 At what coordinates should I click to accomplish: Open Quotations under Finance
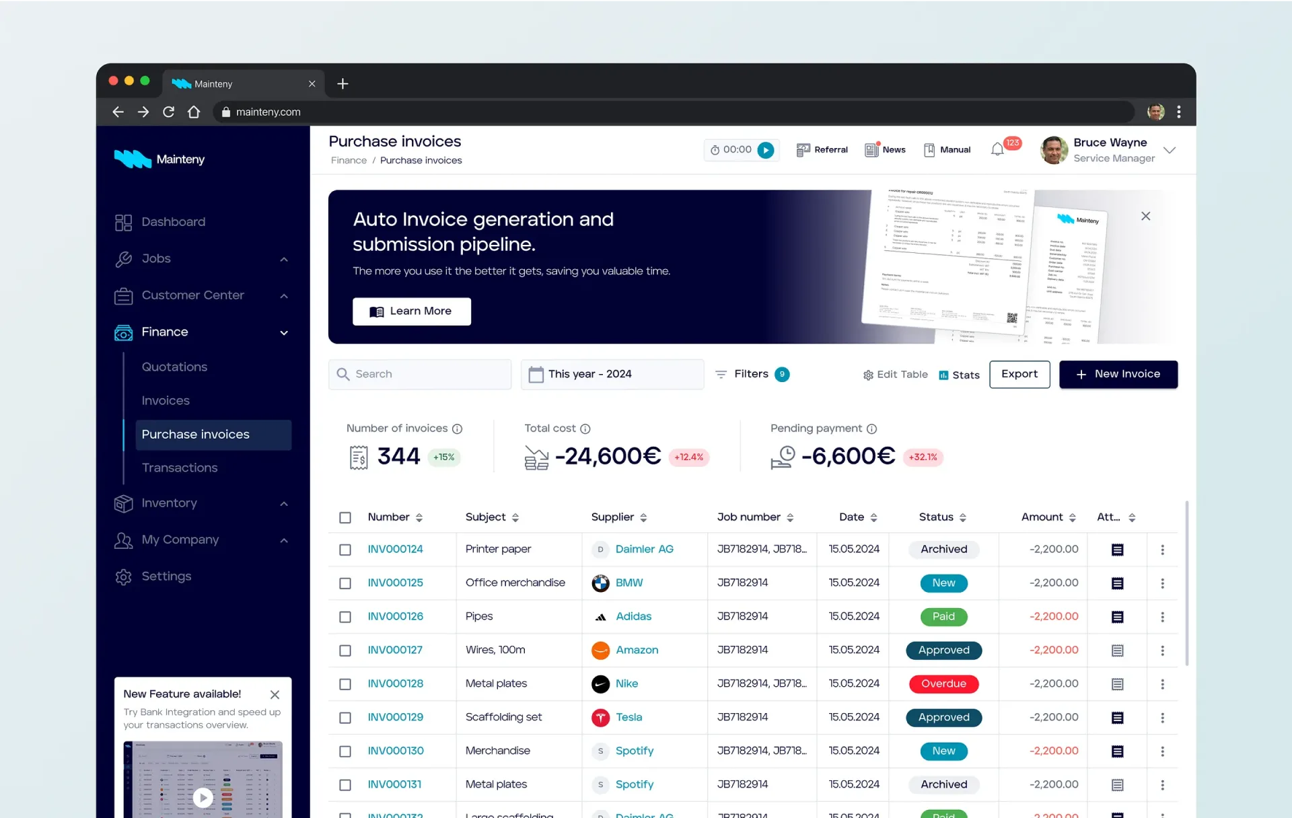[174, 367]
